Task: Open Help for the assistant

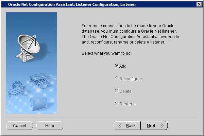Action: 50,125
